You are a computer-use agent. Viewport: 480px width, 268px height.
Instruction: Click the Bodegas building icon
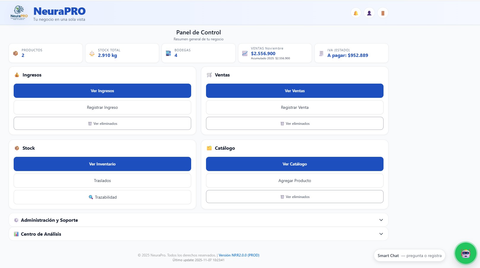[168, 53]
